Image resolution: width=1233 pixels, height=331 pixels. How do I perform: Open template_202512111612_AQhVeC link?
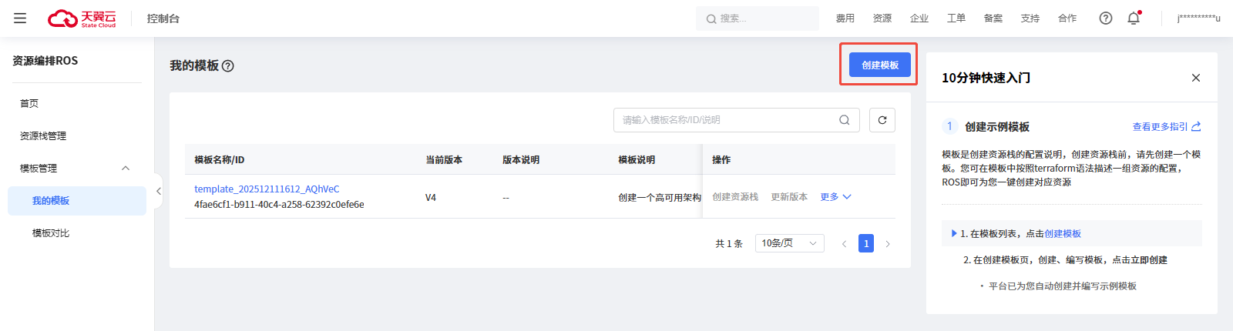[267, 189]
